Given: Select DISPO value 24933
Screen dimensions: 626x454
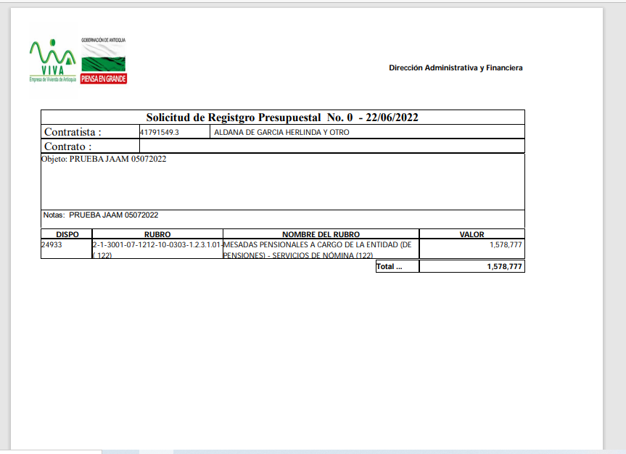Looking at the screenshot, I should 52,244.
